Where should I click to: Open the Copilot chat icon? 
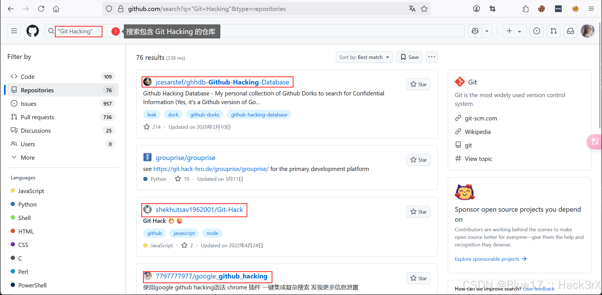pos(475,31)
